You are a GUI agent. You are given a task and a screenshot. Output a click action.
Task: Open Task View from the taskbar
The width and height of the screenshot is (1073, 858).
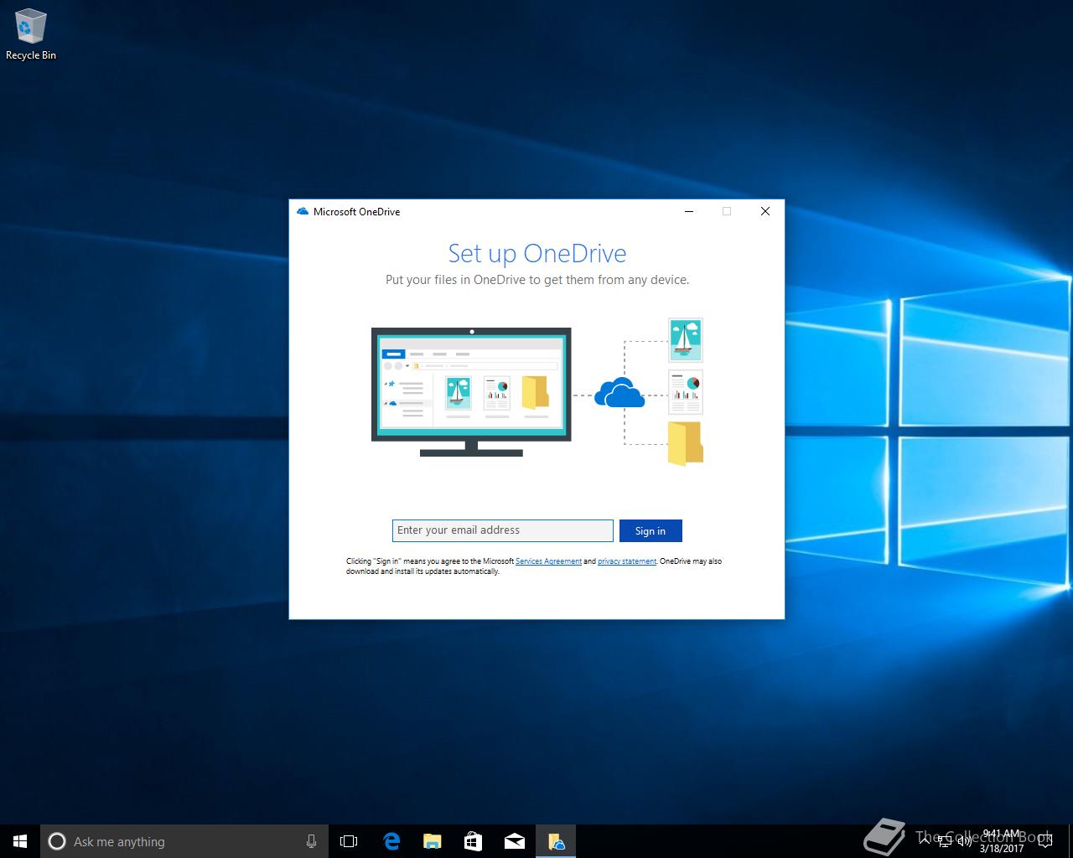coord(349,841)
